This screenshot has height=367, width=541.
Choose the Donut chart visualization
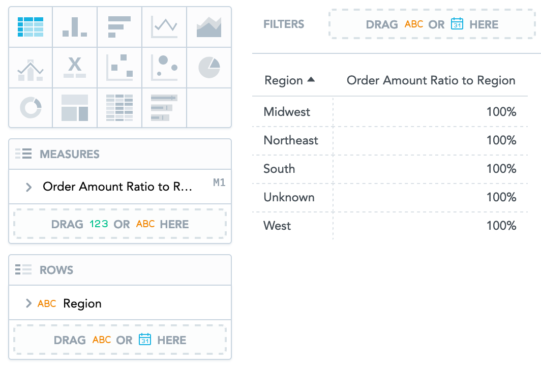(31, 108)
